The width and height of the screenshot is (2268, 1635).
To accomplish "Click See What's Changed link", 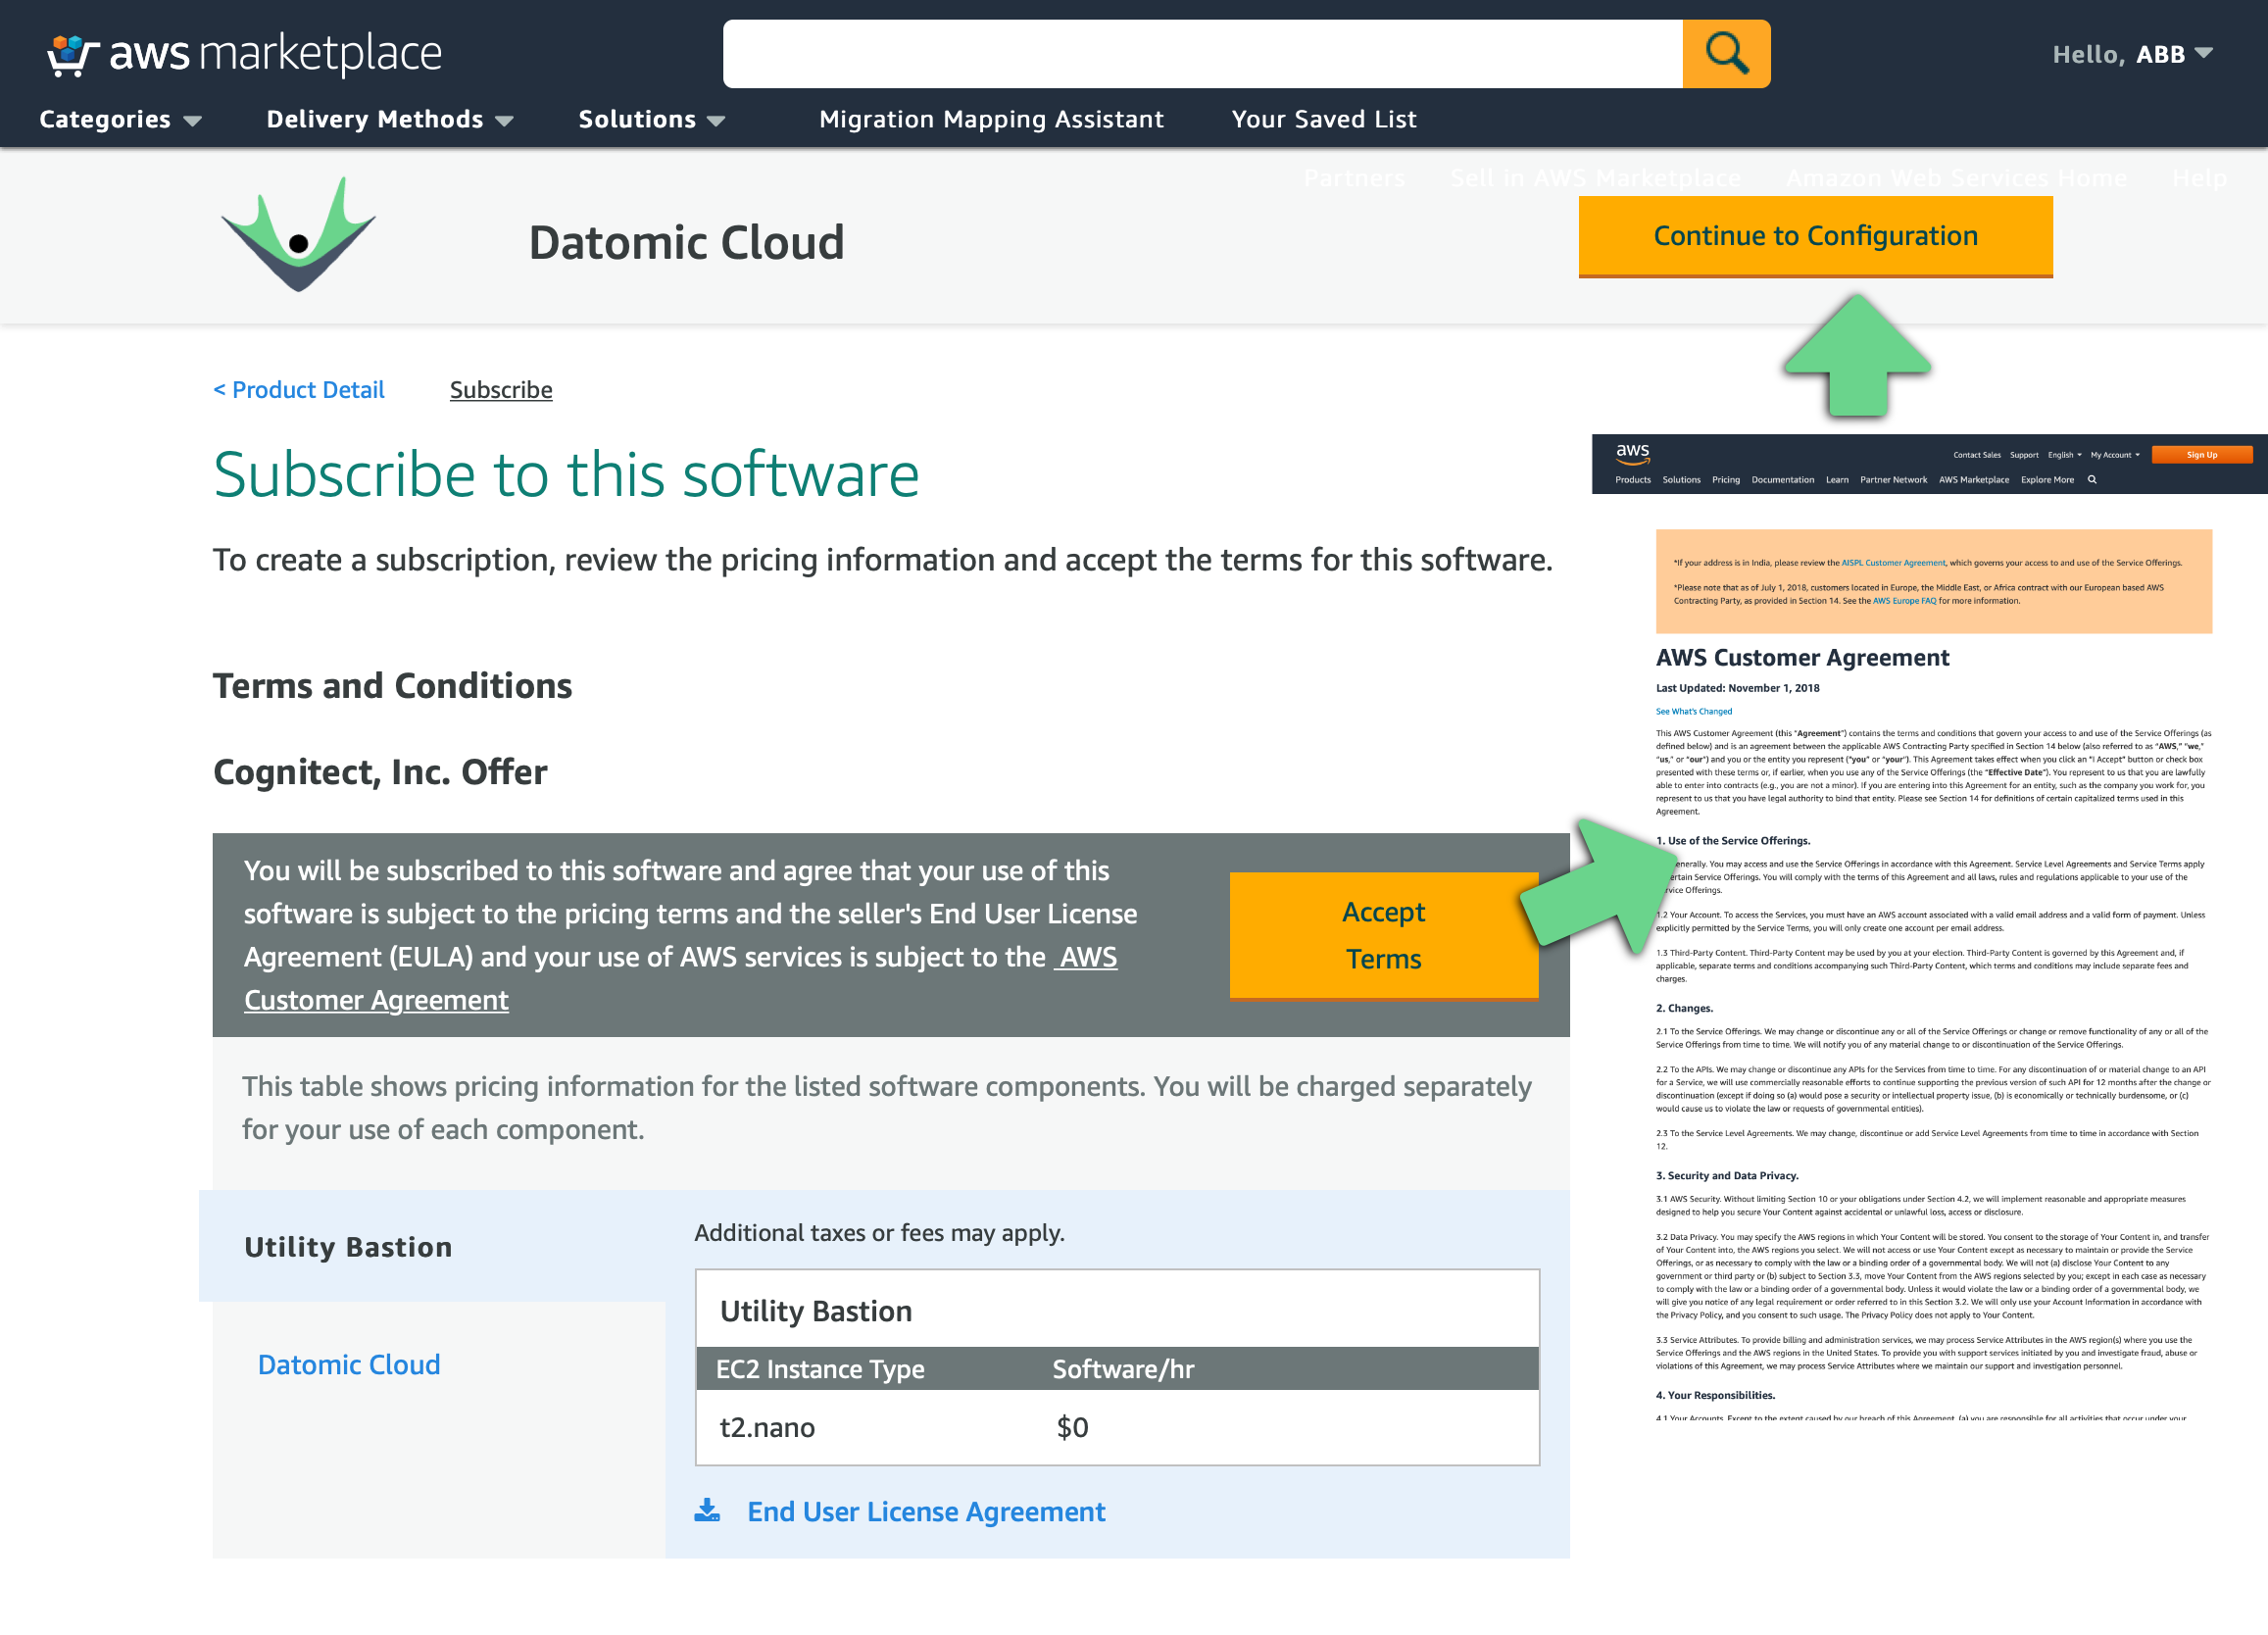I will (x=1694, y=712).
